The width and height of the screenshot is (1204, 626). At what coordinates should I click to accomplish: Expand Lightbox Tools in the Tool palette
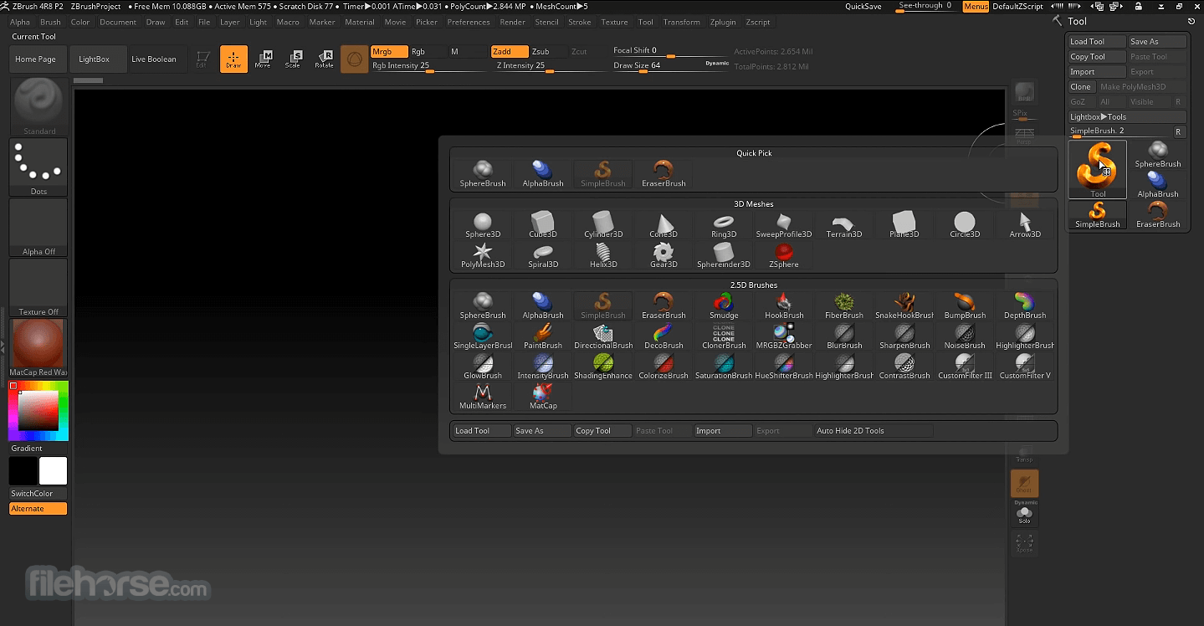[x=1127, y=117]
